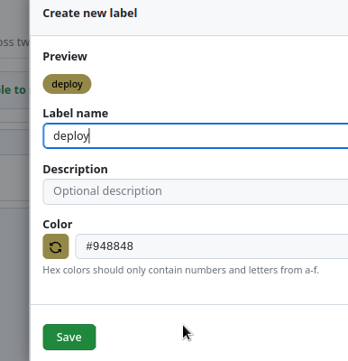Select the #948848 hex color field
This screenshot has height=361, width=348.
212,246
